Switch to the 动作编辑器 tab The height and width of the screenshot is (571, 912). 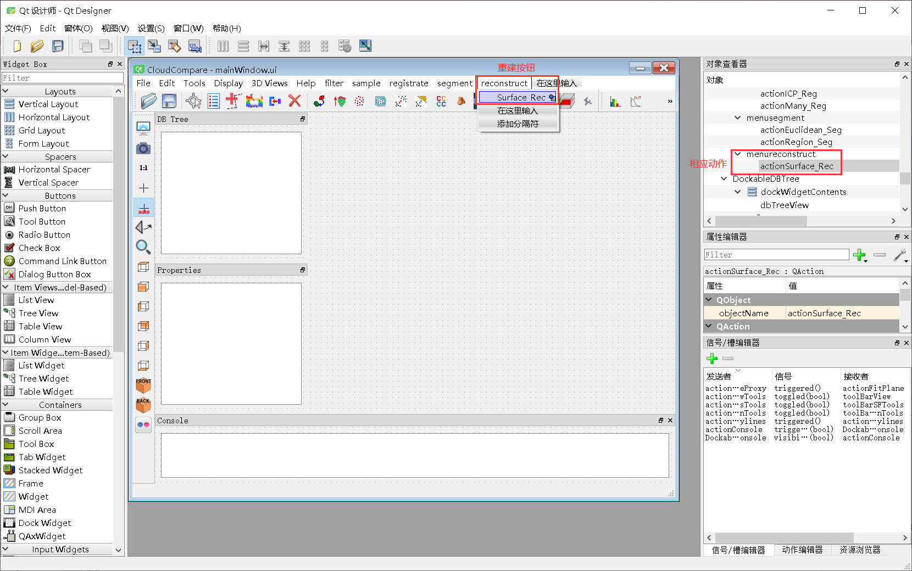[802, 550]
